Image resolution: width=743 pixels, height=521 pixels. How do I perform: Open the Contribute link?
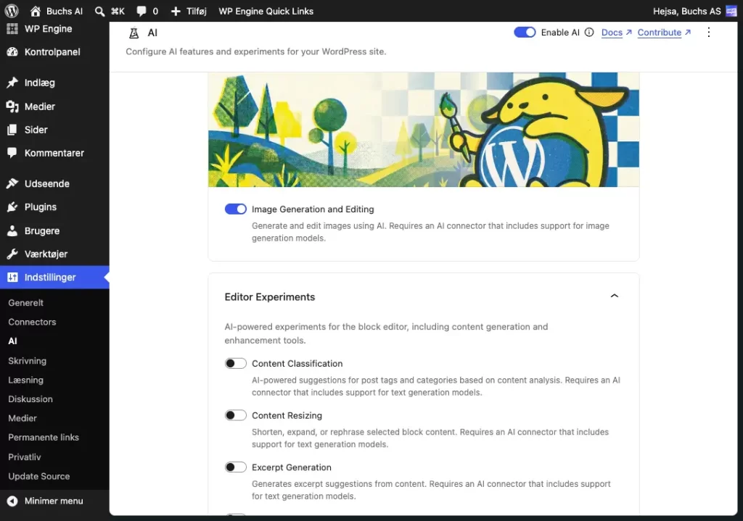click(664, 32)
